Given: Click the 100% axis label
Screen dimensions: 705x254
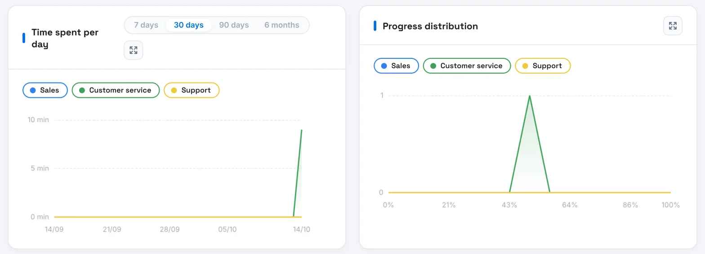Looking at the screenshot, I should [x=670, y=205].
